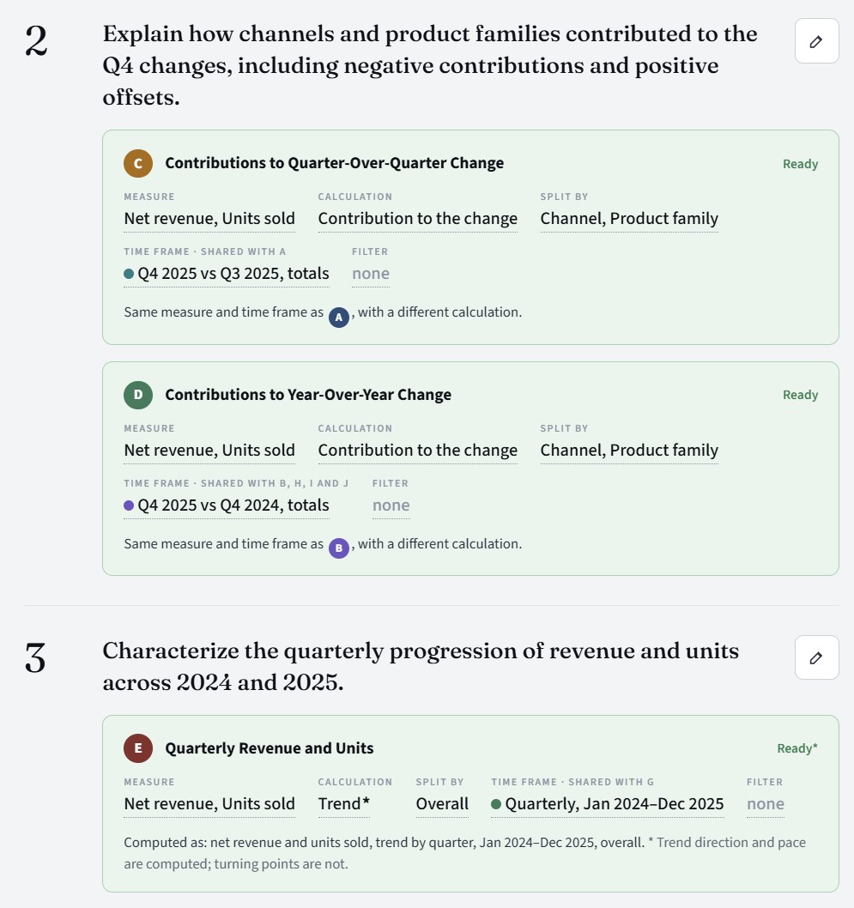Click filter none in Year-Over-Year card
Viewport: 854px width, 908px height.
tap(391, 505)
